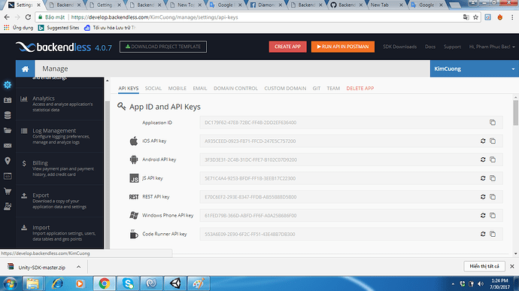Regenerate the JS API key
The height and width of the screenshot is (291, 519).
tap(483, 178)
